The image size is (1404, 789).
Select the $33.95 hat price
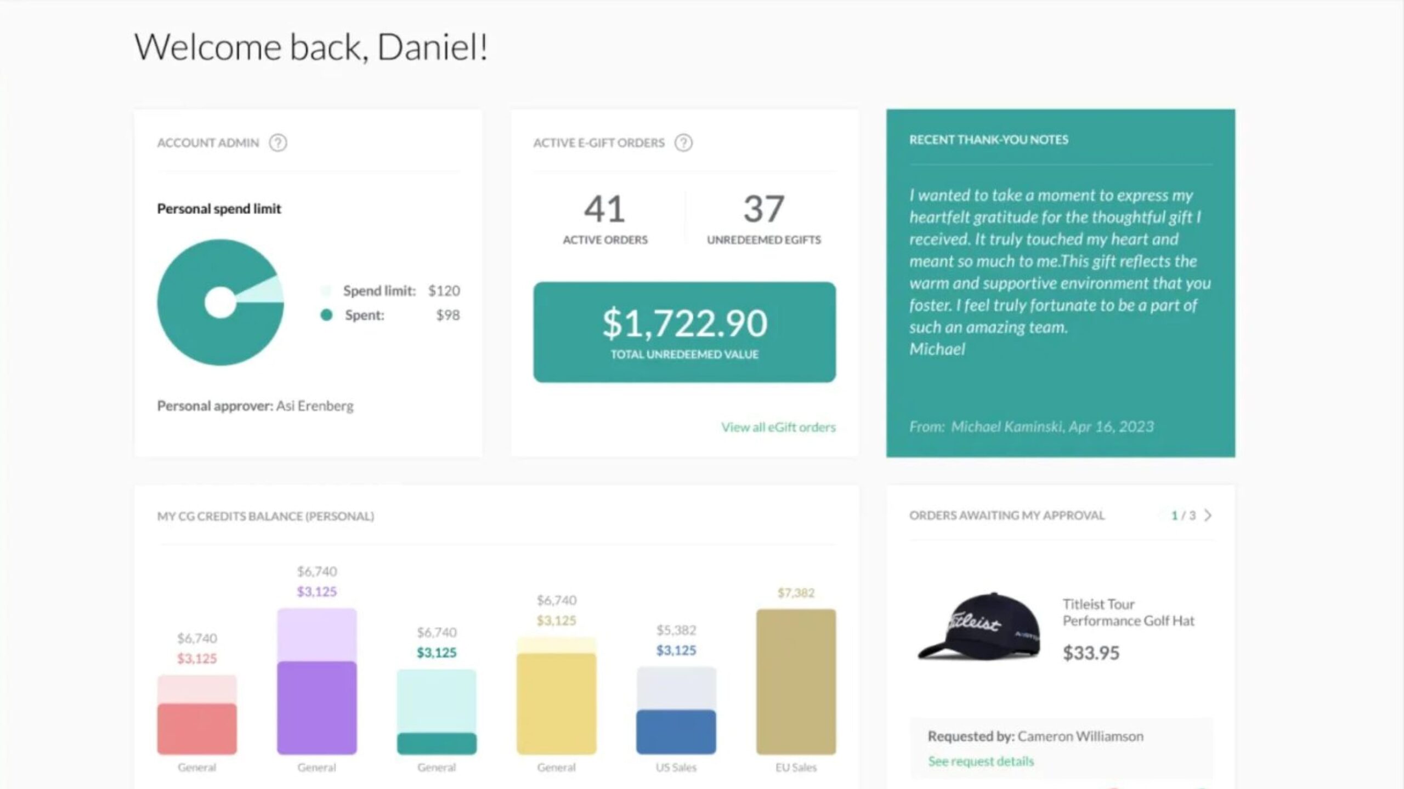point(1091,653)
